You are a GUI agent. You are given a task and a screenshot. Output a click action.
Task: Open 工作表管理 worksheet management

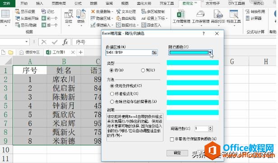click(201, 18)
